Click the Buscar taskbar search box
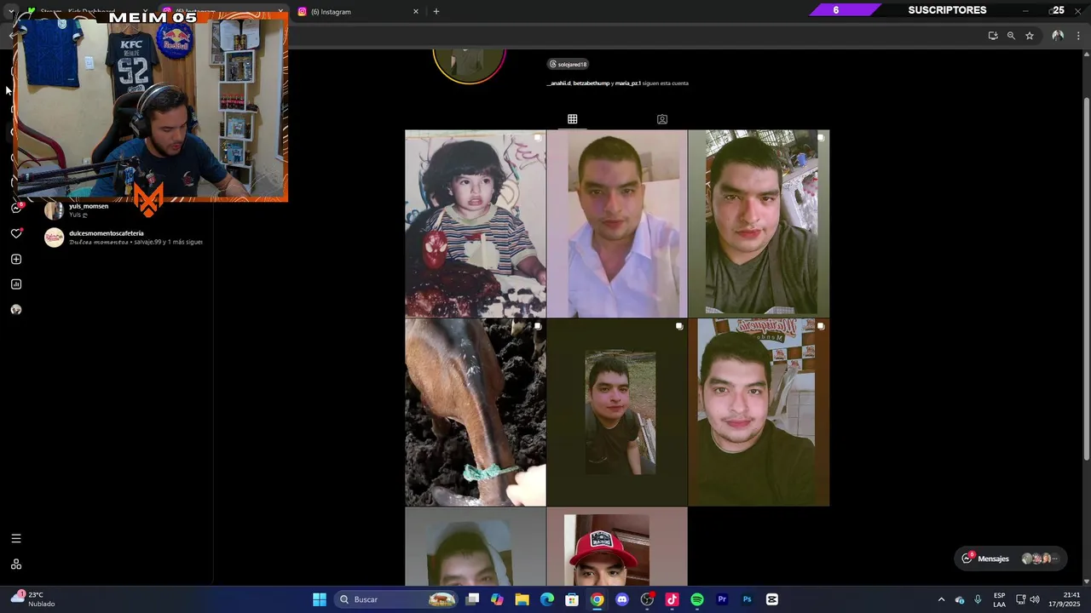1091x613 pixels. point(396,599)
